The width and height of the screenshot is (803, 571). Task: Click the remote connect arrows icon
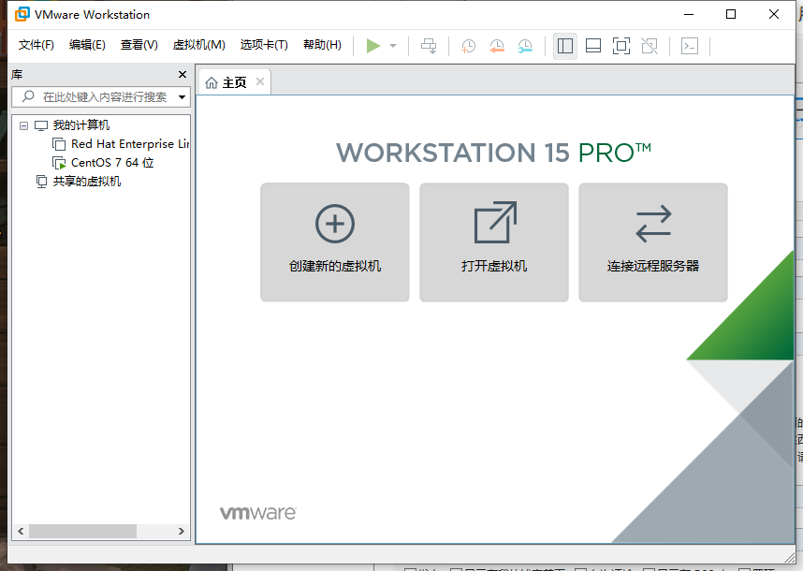pyautogui.click(x=653, y=224)
